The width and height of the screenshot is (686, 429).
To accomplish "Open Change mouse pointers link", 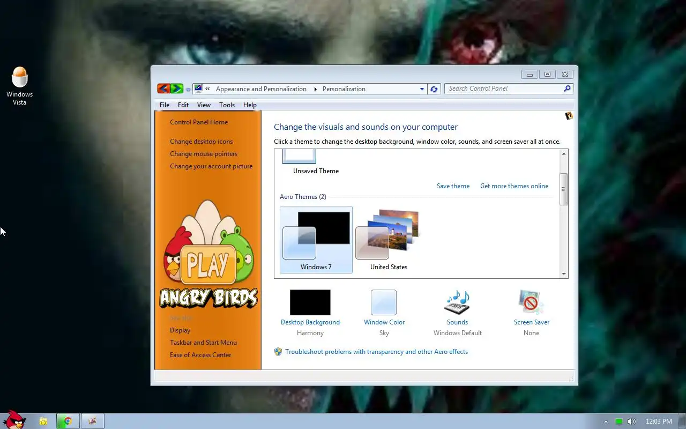I will tap(204, 154).
